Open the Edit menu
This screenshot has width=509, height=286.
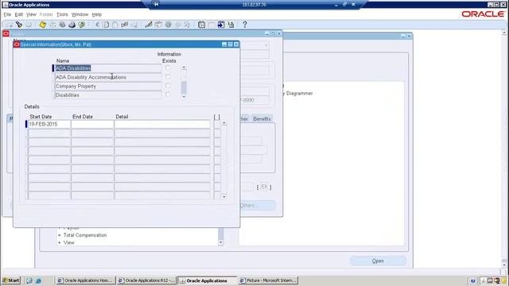point(19,14)
